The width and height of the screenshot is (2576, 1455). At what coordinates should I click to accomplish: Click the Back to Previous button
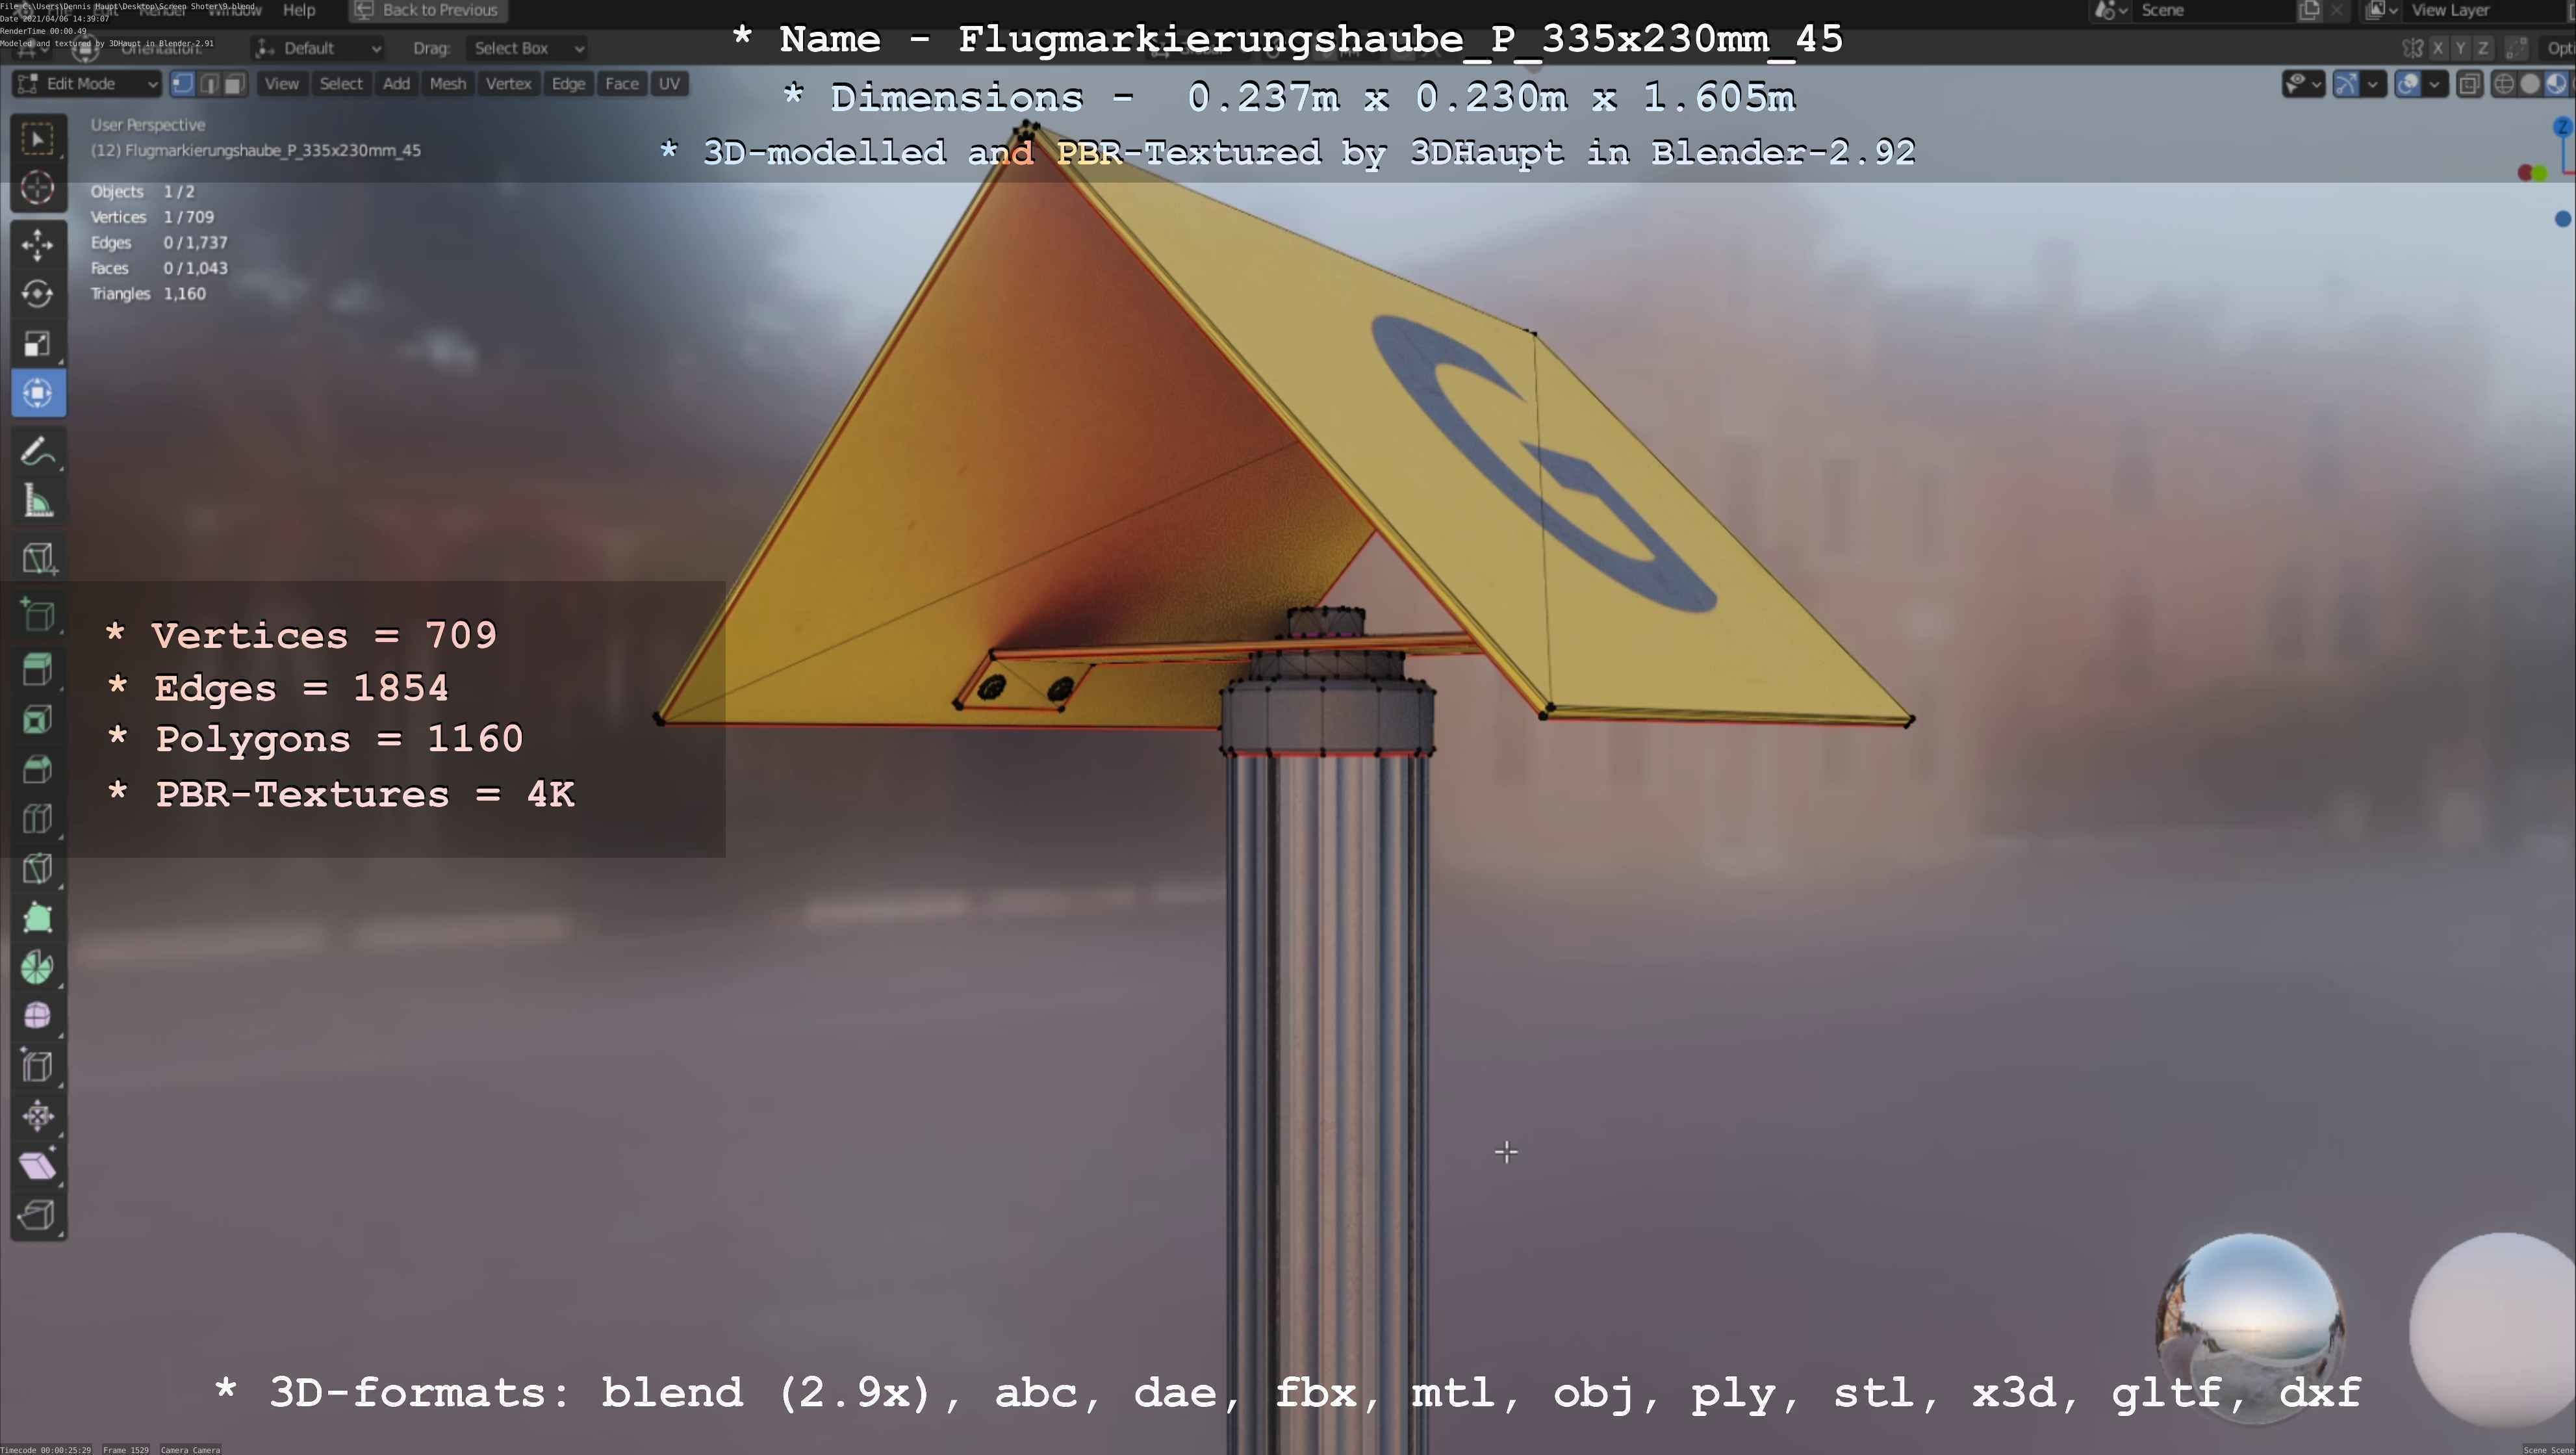click(428, 10)
